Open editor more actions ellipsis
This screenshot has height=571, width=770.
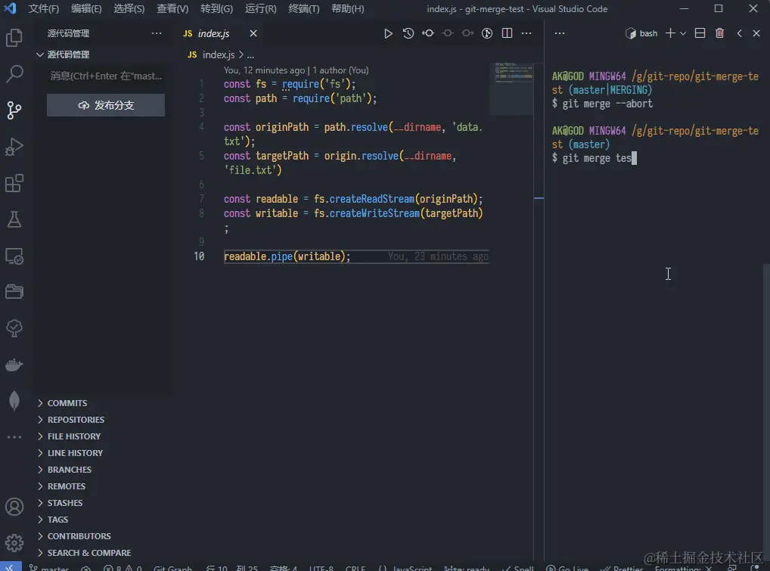click(526, 33)
